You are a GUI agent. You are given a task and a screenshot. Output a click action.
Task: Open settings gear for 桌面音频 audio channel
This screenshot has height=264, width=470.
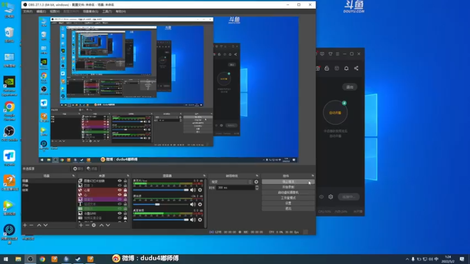200,219
